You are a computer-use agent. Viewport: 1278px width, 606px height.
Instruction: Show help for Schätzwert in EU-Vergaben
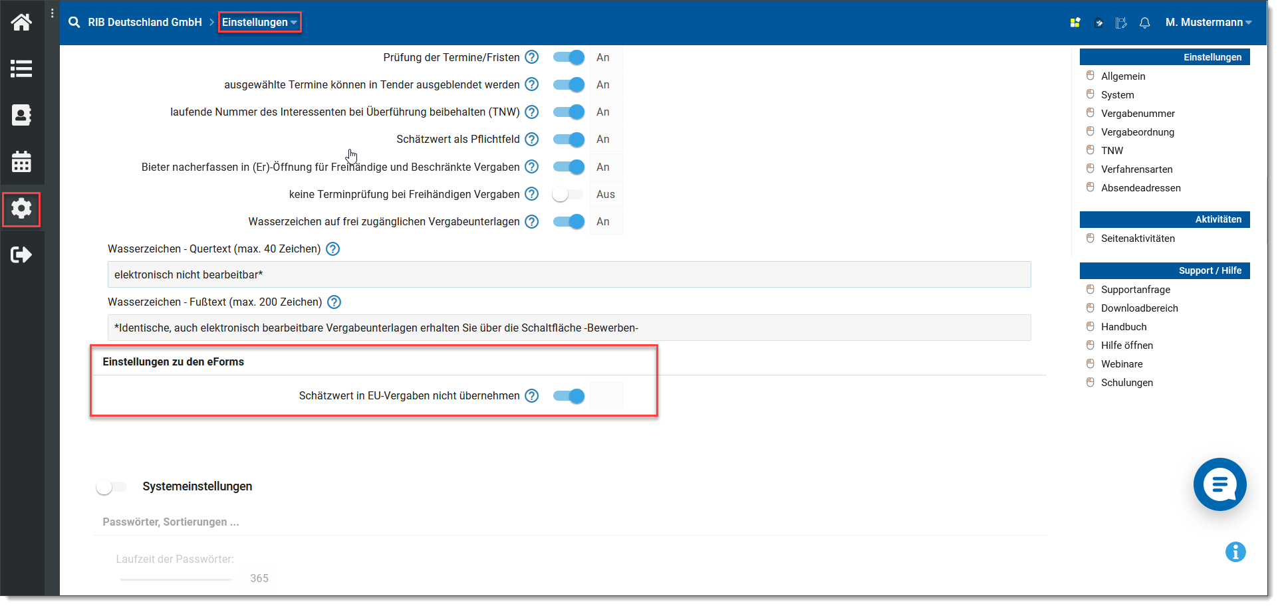(x=531, y=395)
